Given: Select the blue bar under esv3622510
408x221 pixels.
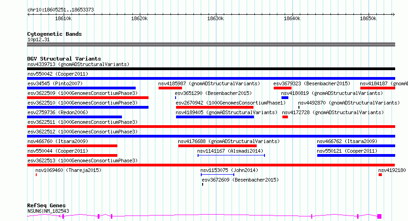Looking at the screenshot, I should click(88, 107).
